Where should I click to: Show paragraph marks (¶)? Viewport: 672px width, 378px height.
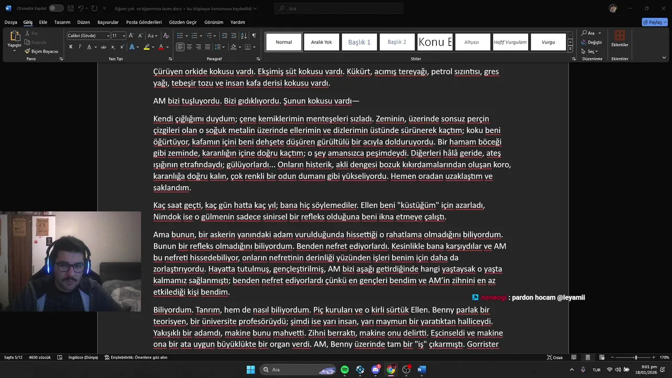pos(254,36)
